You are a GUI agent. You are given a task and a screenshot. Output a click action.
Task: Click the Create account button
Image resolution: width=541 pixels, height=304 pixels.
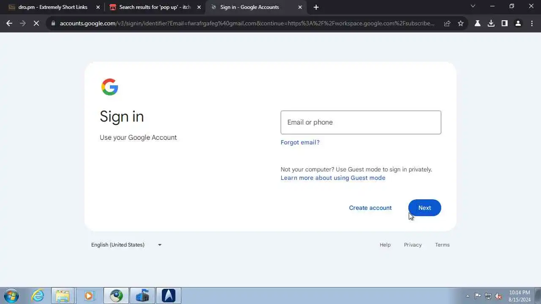(x=370, y=208)
